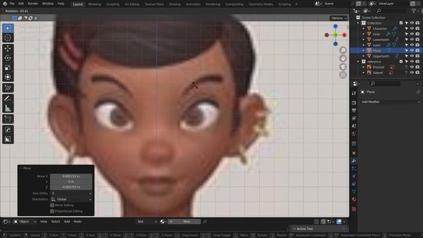Click the Move Z value field
423x238 pixels.
[x=71, y=187]
